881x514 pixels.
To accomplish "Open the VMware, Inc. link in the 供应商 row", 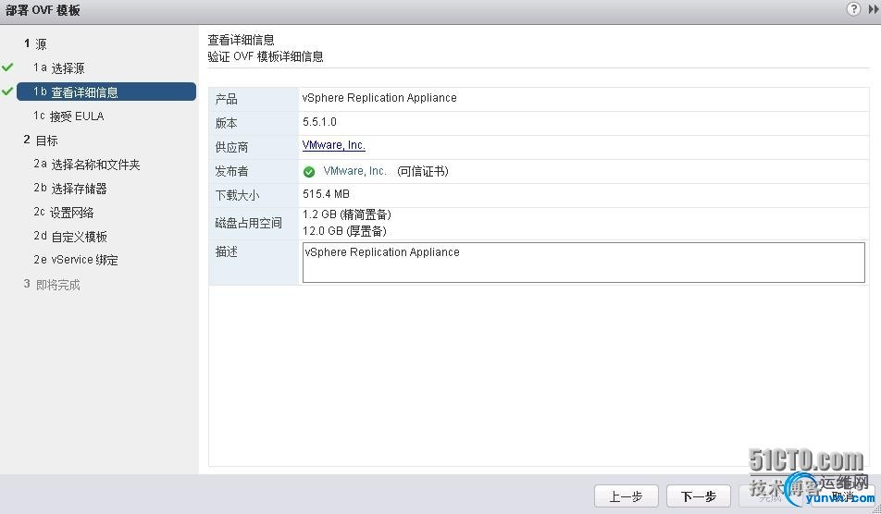I will (334, 146).
